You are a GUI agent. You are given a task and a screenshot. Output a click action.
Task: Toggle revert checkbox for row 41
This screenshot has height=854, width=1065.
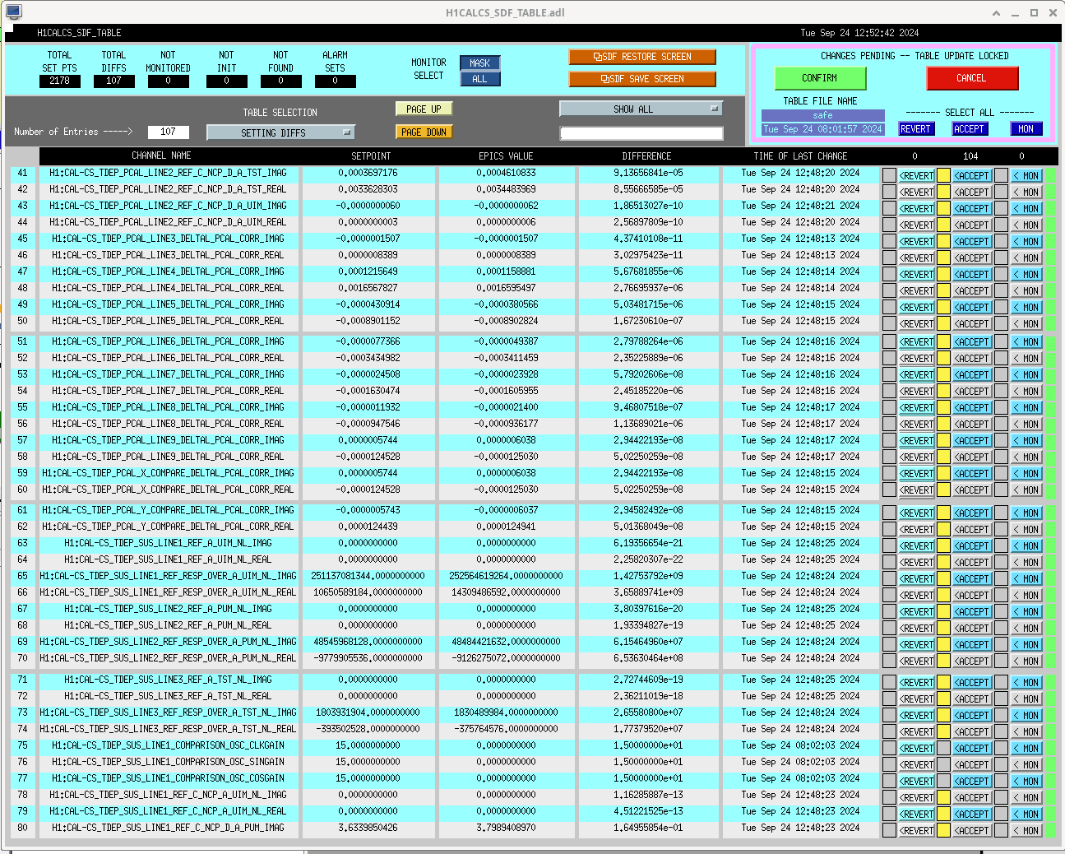pos(889,175)
